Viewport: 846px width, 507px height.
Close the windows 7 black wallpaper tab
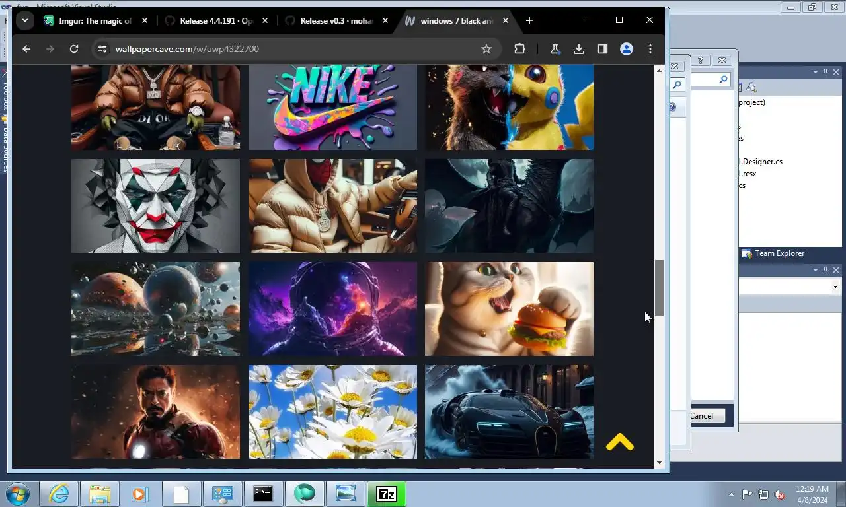click(506, 20)
